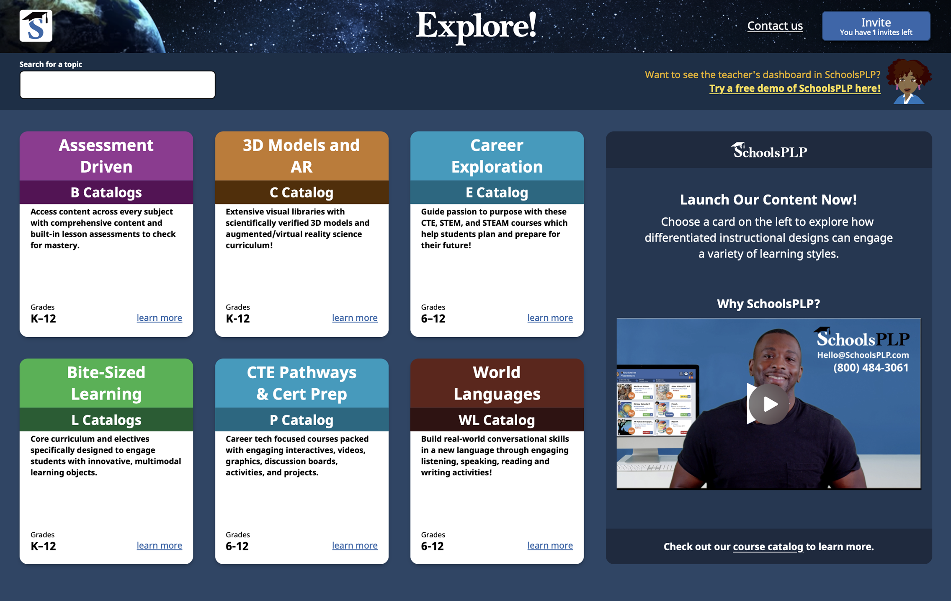This screenshot has width=951, height=601.
Task: Select the CTE Pathways & Cert Prep header
Action: coord(302,383)
